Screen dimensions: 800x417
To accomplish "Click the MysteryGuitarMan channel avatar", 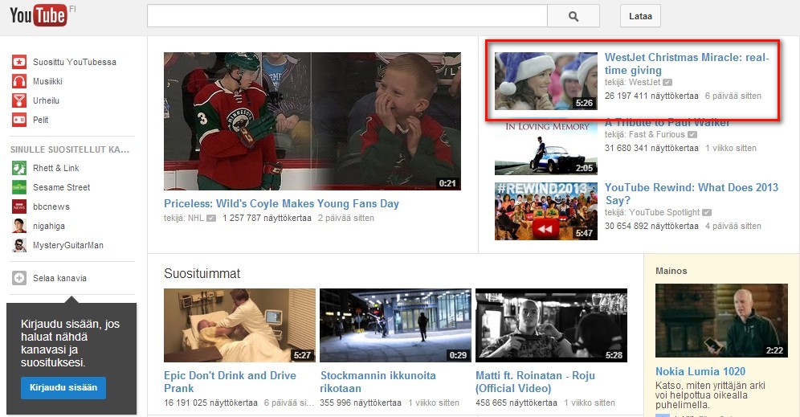I will click(19, 246).
